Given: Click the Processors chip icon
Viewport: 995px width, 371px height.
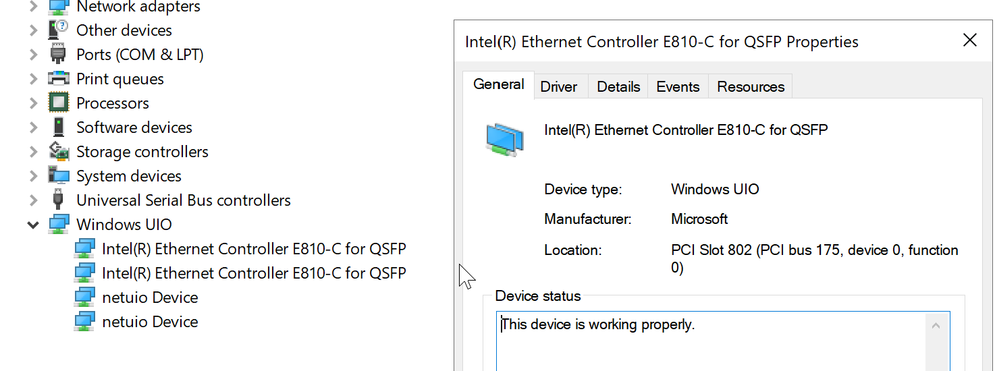Looking at the screenshot, I should [59, 103].
